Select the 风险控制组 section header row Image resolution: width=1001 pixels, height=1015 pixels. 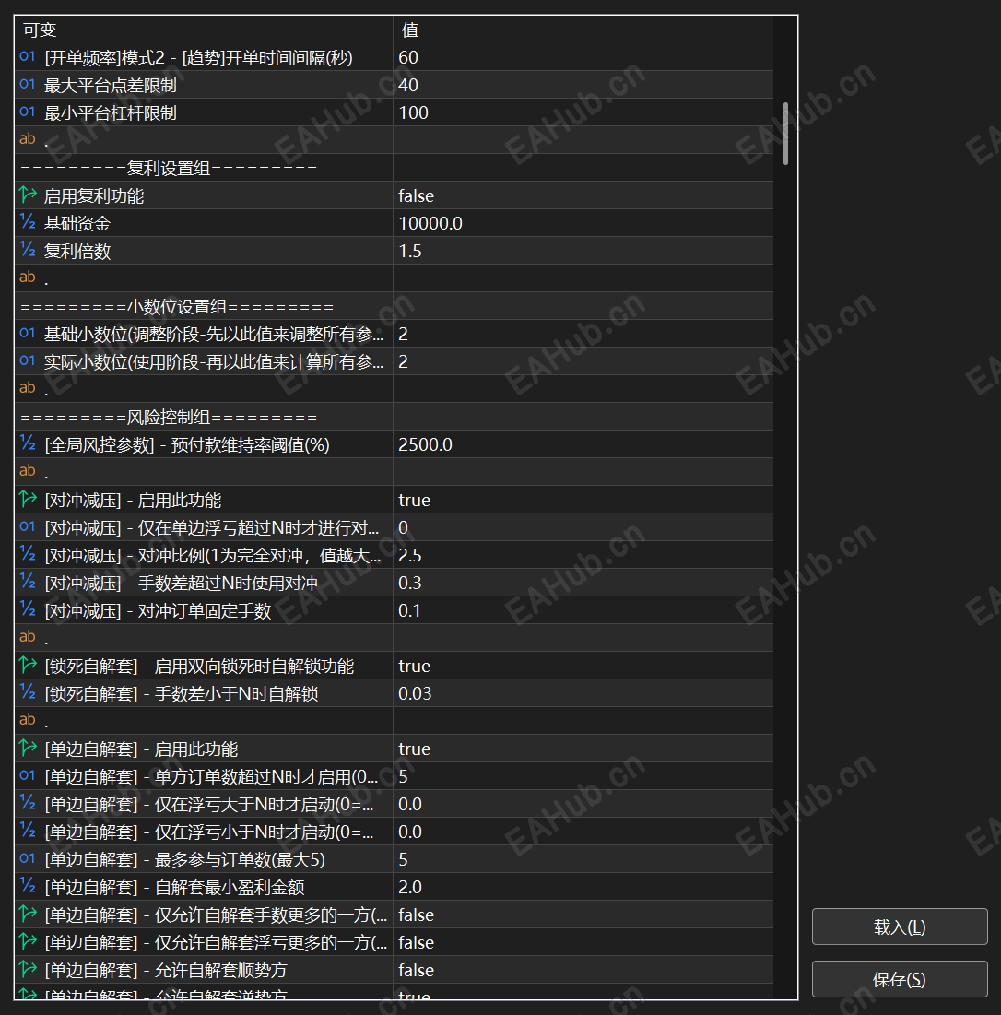(x=395, y=417)
